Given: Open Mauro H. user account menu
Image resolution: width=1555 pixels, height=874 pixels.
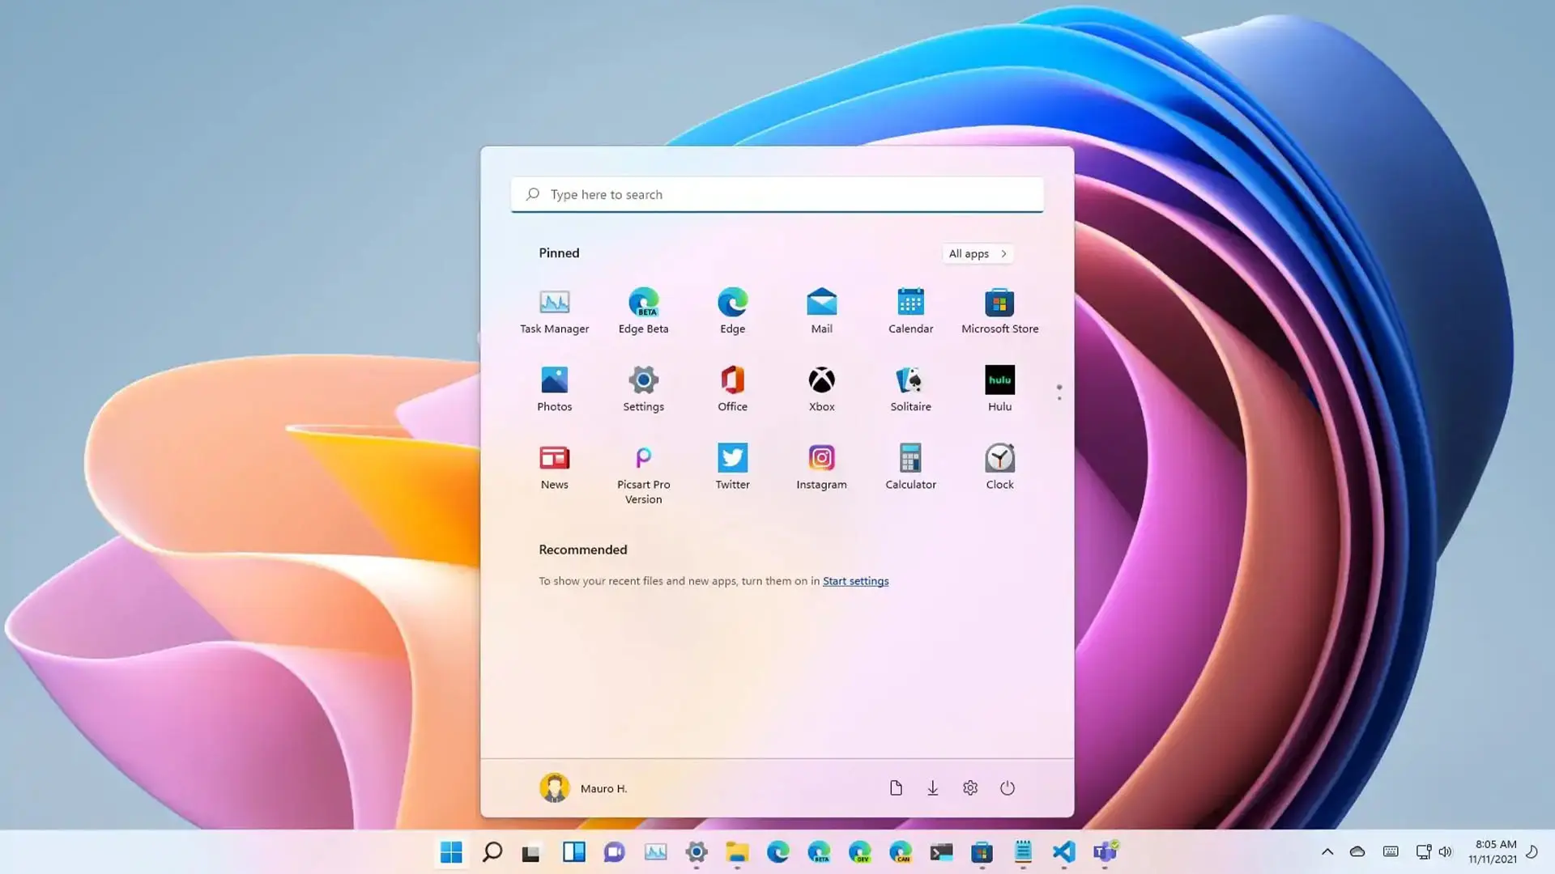Looking at the screenshot, I should (x=583, y=788).
